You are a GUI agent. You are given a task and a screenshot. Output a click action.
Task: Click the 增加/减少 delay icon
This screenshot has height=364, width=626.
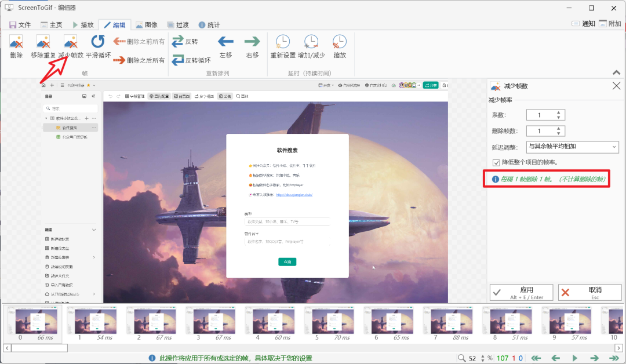(311, 42)
